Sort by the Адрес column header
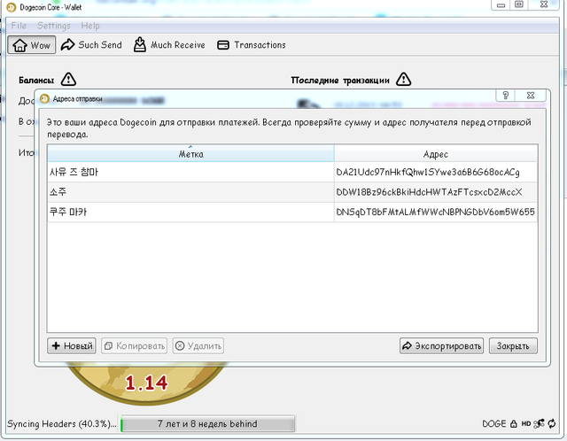 pyautogui.click(x=436, y=154)
